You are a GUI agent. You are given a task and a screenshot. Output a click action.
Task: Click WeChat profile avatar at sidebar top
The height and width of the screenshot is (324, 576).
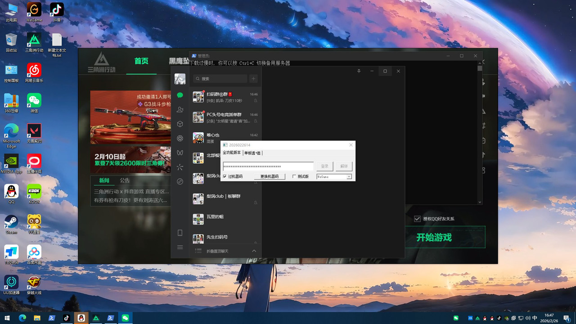180,79
